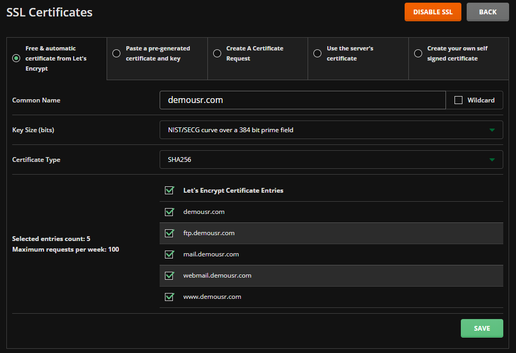Deselect the www.demousr.com entry
Screen dimensions: 516x353
[x=170, y=297]
